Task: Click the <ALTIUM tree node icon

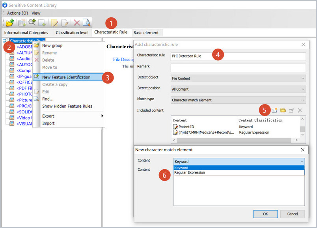Action: 12,52
